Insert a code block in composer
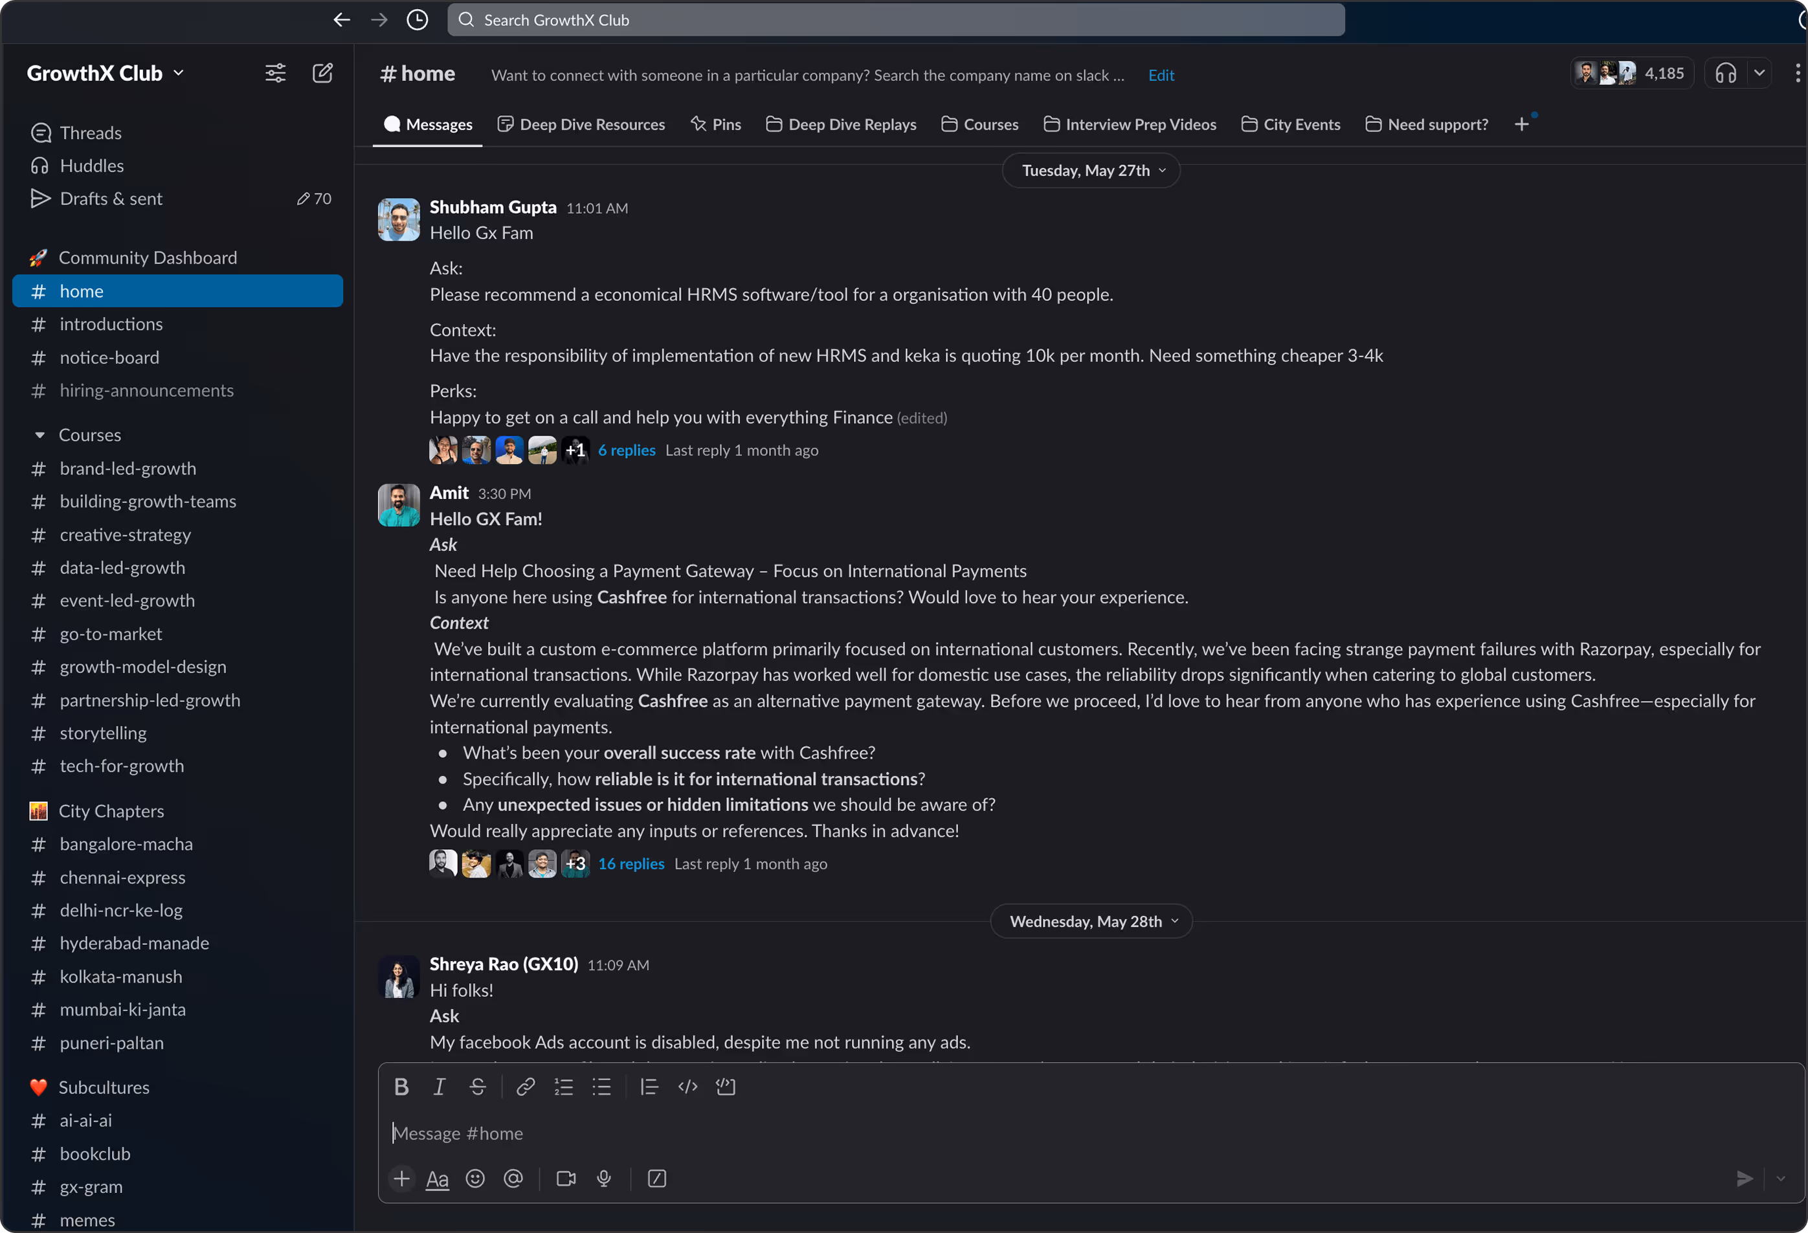This screenshot has width=1808, height=1233. 726,1087
